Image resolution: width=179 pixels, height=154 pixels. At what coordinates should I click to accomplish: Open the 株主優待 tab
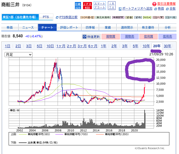(148, 27)
